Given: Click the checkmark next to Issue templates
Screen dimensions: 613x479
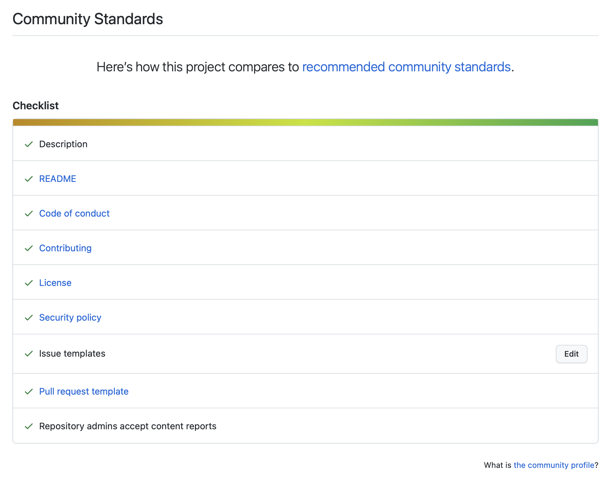Looking at the screenshot, I should click(x=29, y=354).
